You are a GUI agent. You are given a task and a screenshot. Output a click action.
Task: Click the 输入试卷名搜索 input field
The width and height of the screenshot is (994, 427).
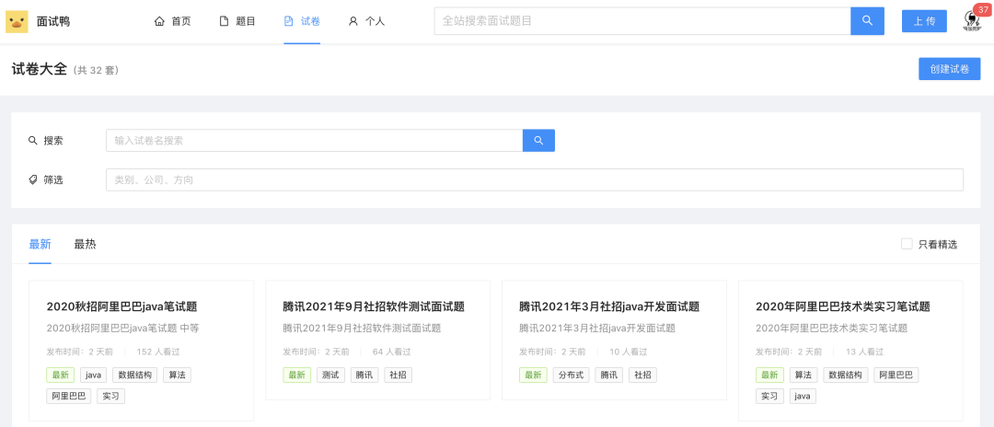click(314, 140)
